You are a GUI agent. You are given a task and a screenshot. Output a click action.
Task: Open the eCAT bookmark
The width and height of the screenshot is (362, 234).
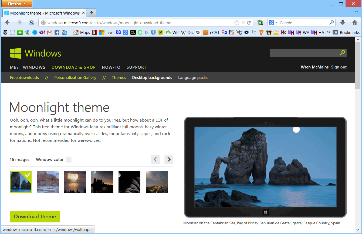pos(211,32)
